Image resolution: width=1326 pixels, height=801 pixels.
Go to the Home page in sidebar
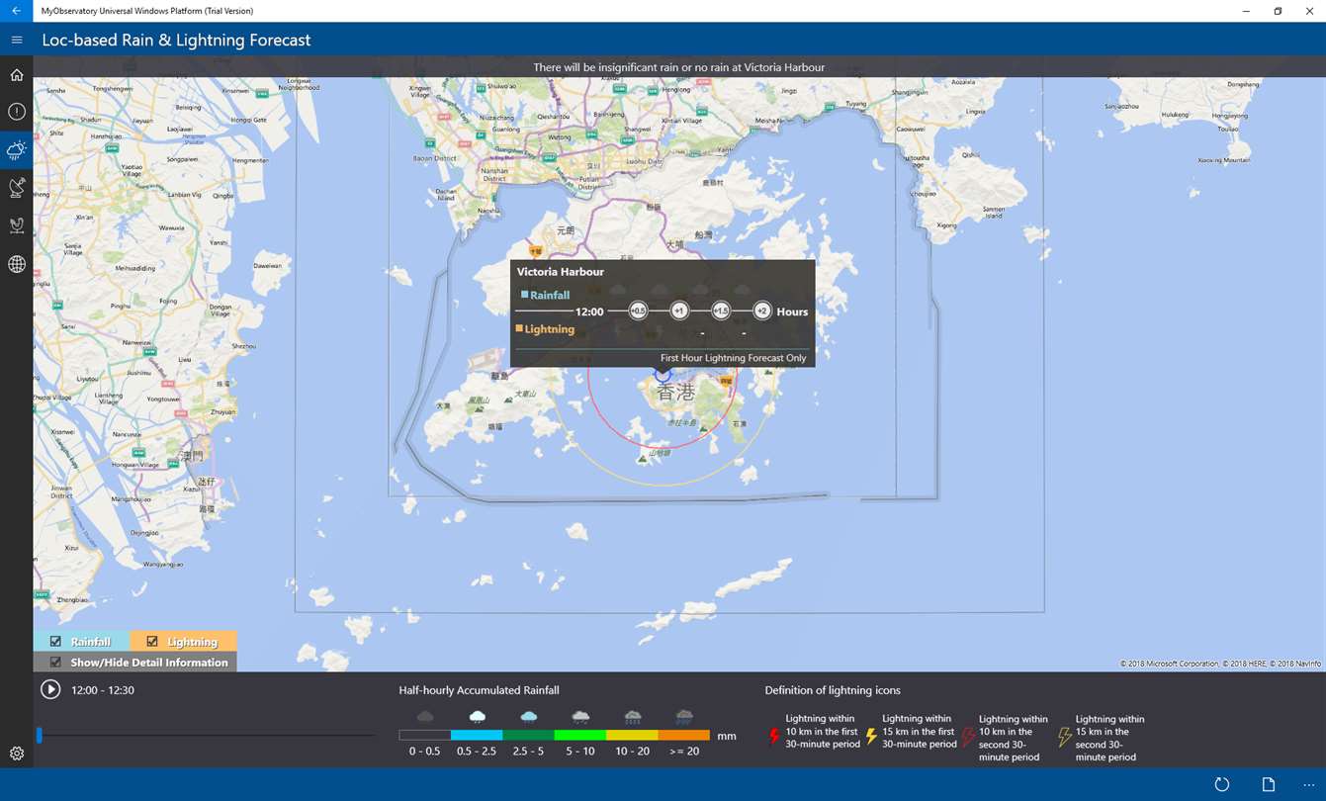point(17,75)
